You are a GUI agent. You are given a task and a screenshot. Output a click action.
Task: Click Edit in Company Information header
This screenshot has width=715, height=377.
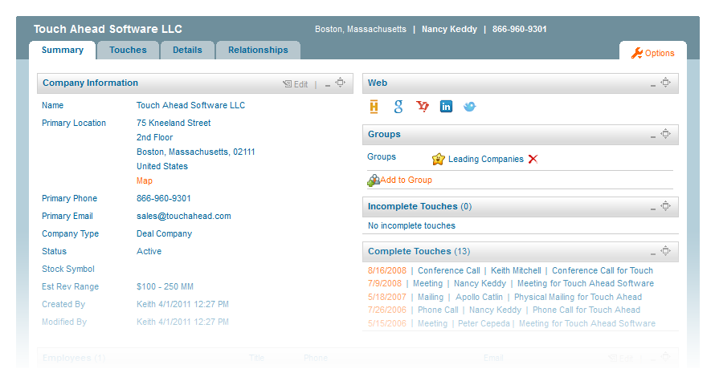pyautogui.click(x=296, y=84)
